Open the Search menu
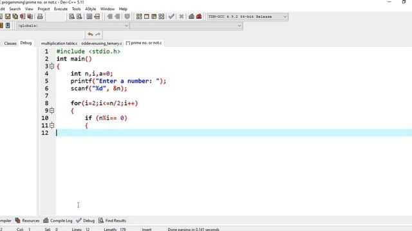Viewport: 412px width, 231px height. coord(15,9)
